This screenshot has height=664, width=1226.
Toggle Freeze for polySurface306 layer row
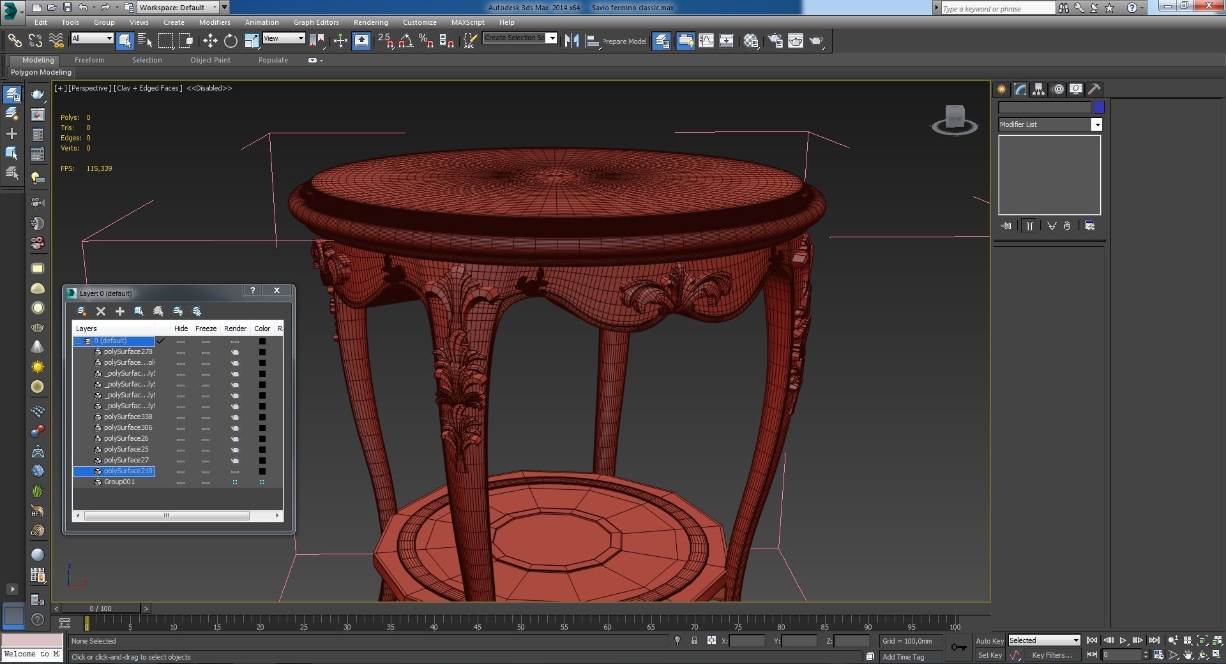click(206, 428)
